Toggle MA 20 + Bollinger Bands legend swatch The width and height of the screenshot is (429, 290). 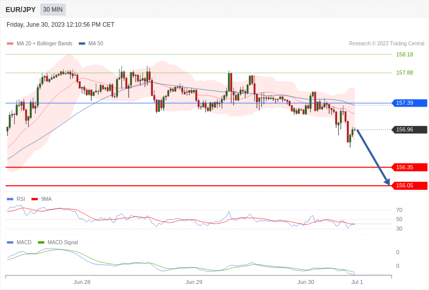(10, 44)
